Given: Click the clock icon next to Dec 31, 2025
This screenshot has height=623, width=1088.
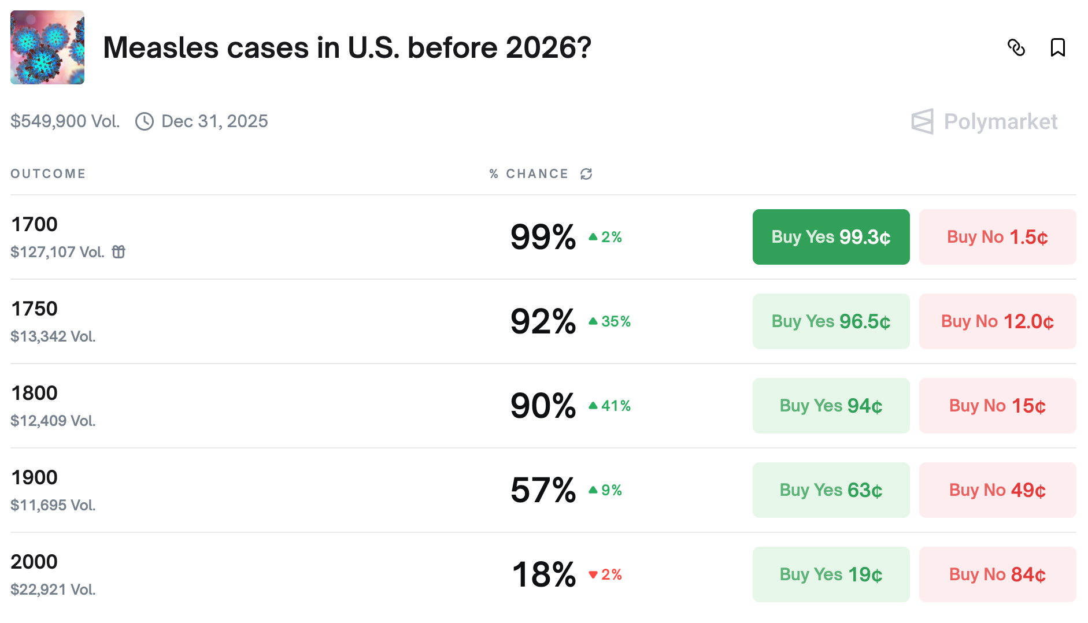Looking at the screenshot, I should click(145, 121).
